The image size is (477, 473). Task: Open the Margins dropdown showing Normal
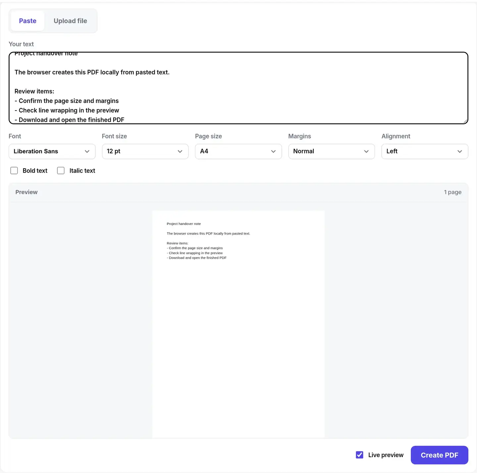pos(331,151)
